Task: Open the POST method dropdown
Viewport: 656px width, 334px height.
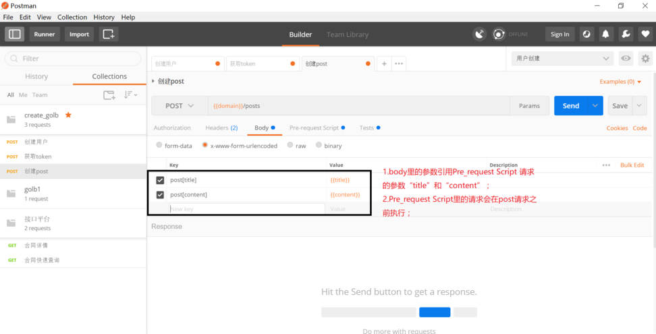Action: tap(180, 106)
